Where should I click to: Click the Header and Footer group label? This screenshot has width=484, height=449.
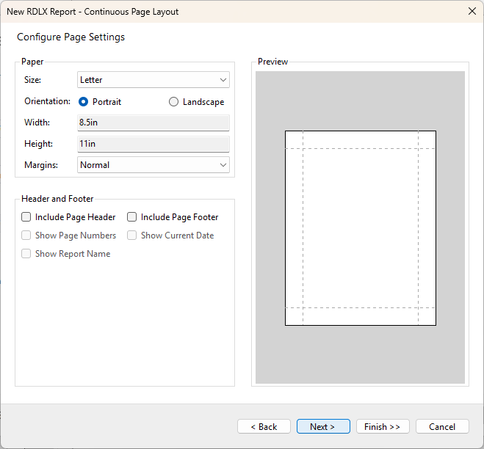[57, 199]
